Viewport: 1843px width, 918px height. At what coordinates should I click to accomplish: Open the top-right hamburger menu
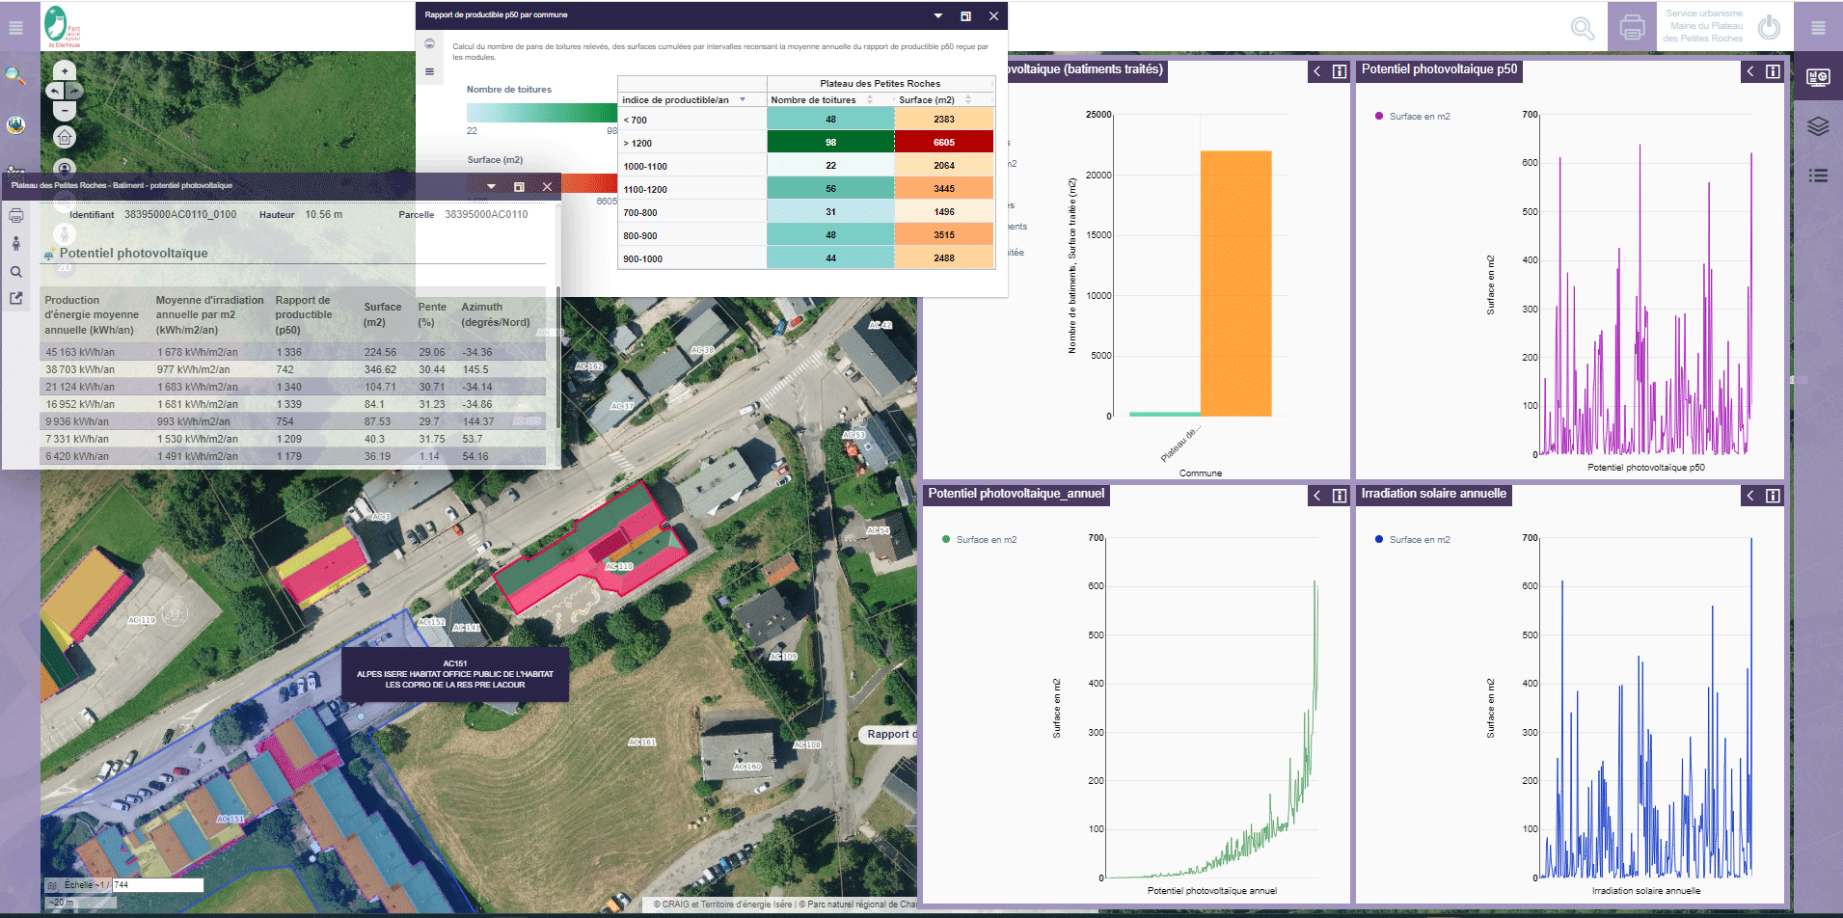tap(1818, 27)
